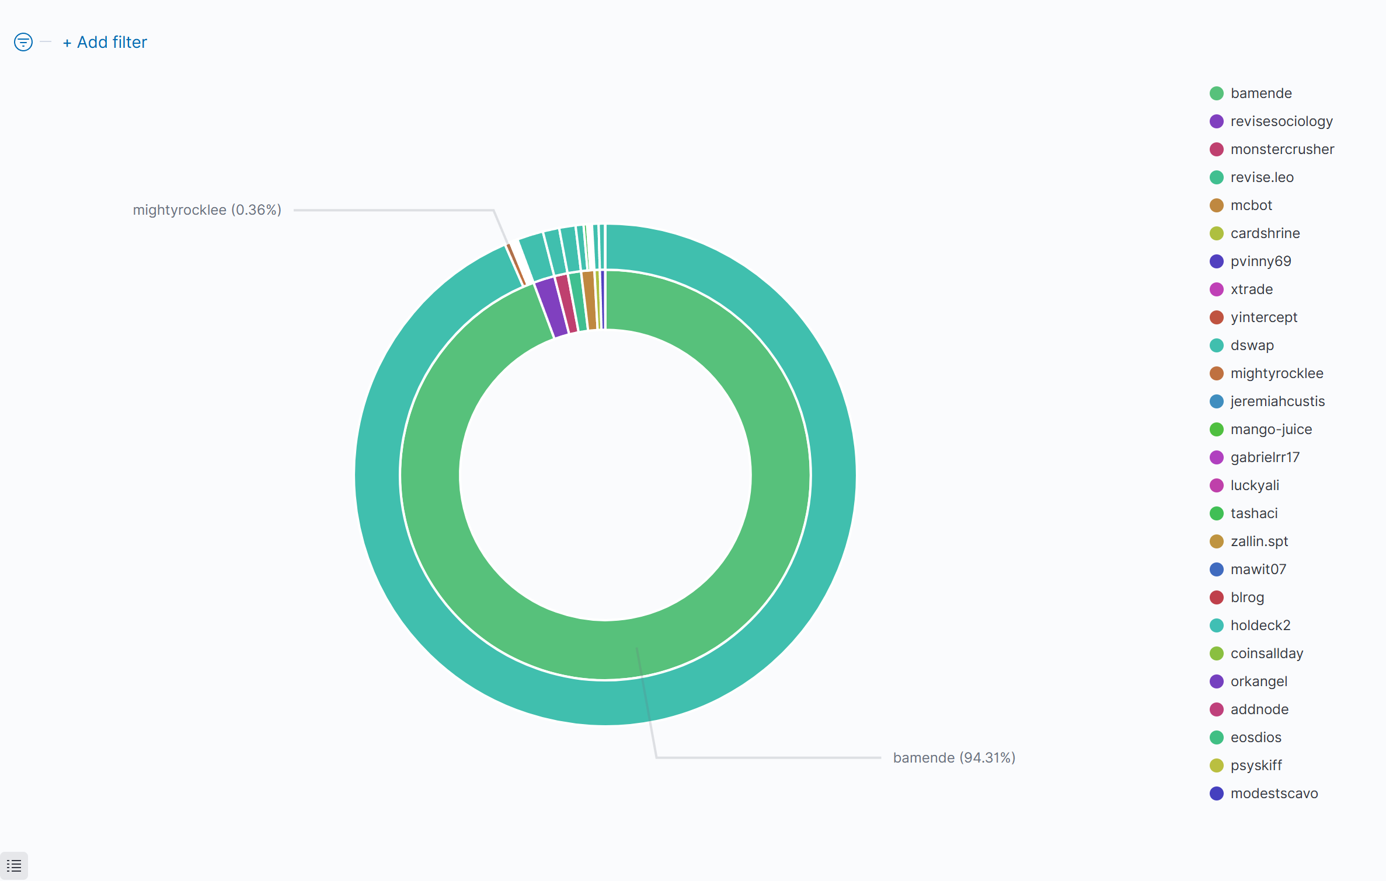Click bamende legend color dot
The height and width of the screenshot is (881, 1386).
[1217, 93]
